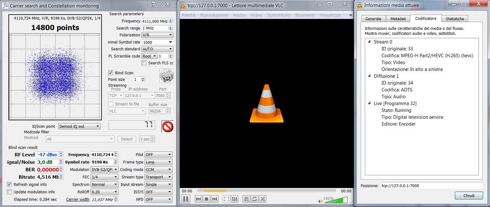Toggle VLC fullscreen mode

click(226, 199)
